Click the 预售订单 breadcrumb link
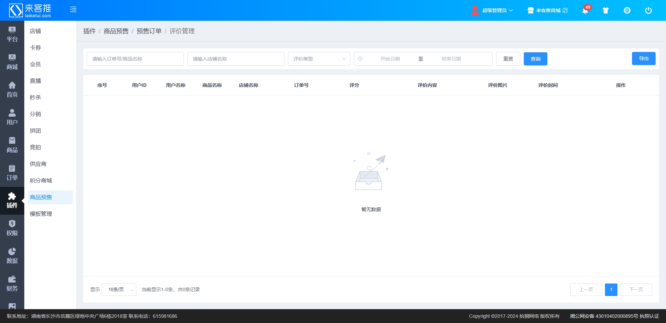This screenshot has width=666, height=323. pyautogui.click(x=149, y=31)
